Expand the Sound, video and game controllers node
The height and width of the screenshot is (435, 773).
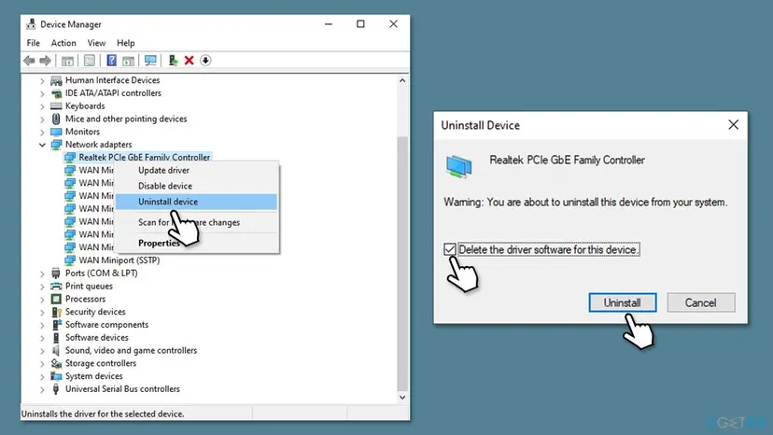point(42,350)
